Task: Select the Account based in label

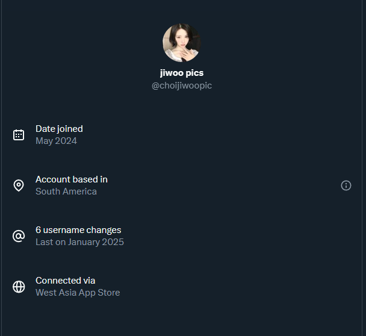Action: [72, 179]
